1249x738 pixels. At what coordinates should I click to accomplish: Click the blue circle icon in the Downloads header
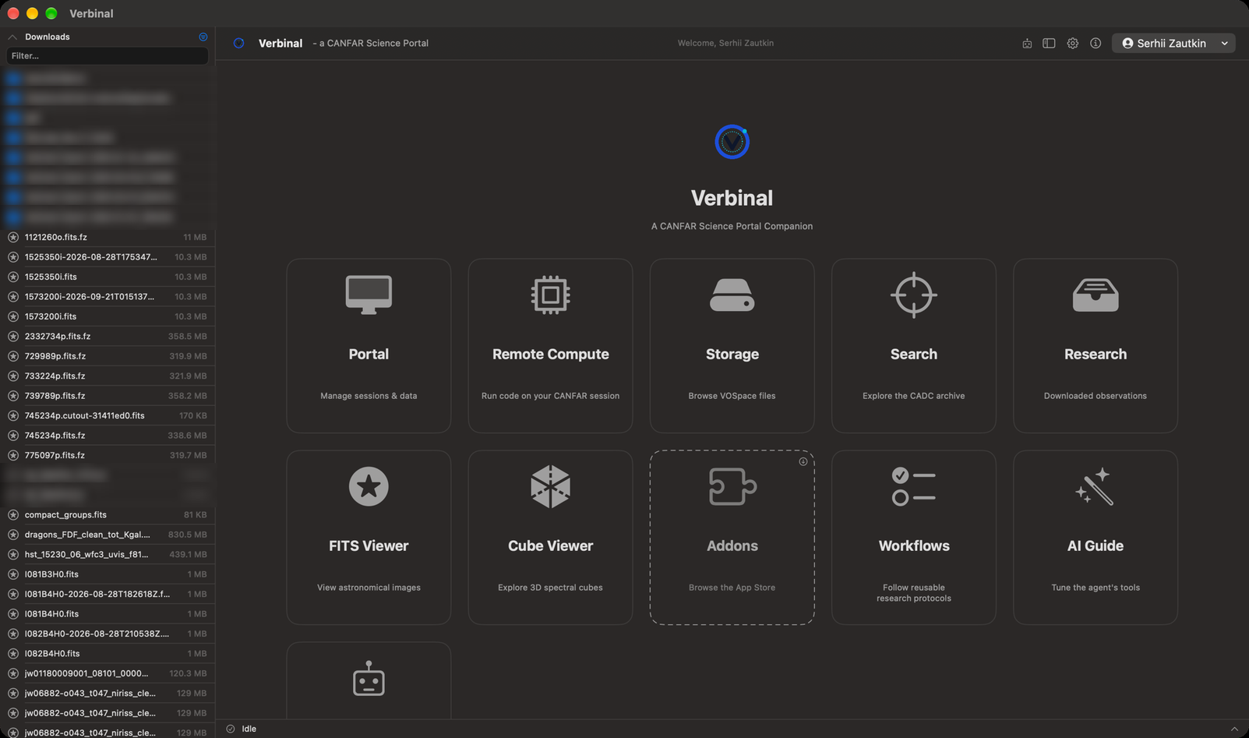pos(203,37)
